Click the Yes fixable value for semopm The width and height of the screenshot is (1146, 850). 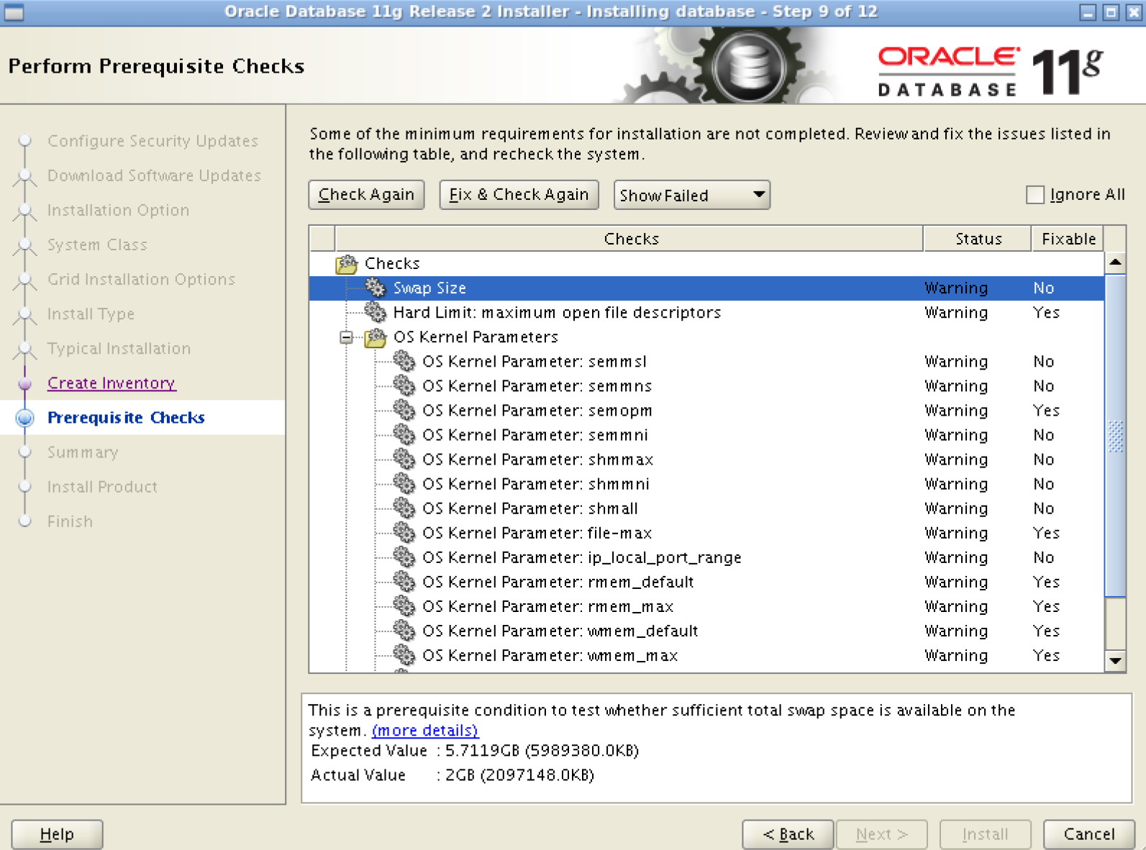pyautogui.click(x=1046, y=411)
